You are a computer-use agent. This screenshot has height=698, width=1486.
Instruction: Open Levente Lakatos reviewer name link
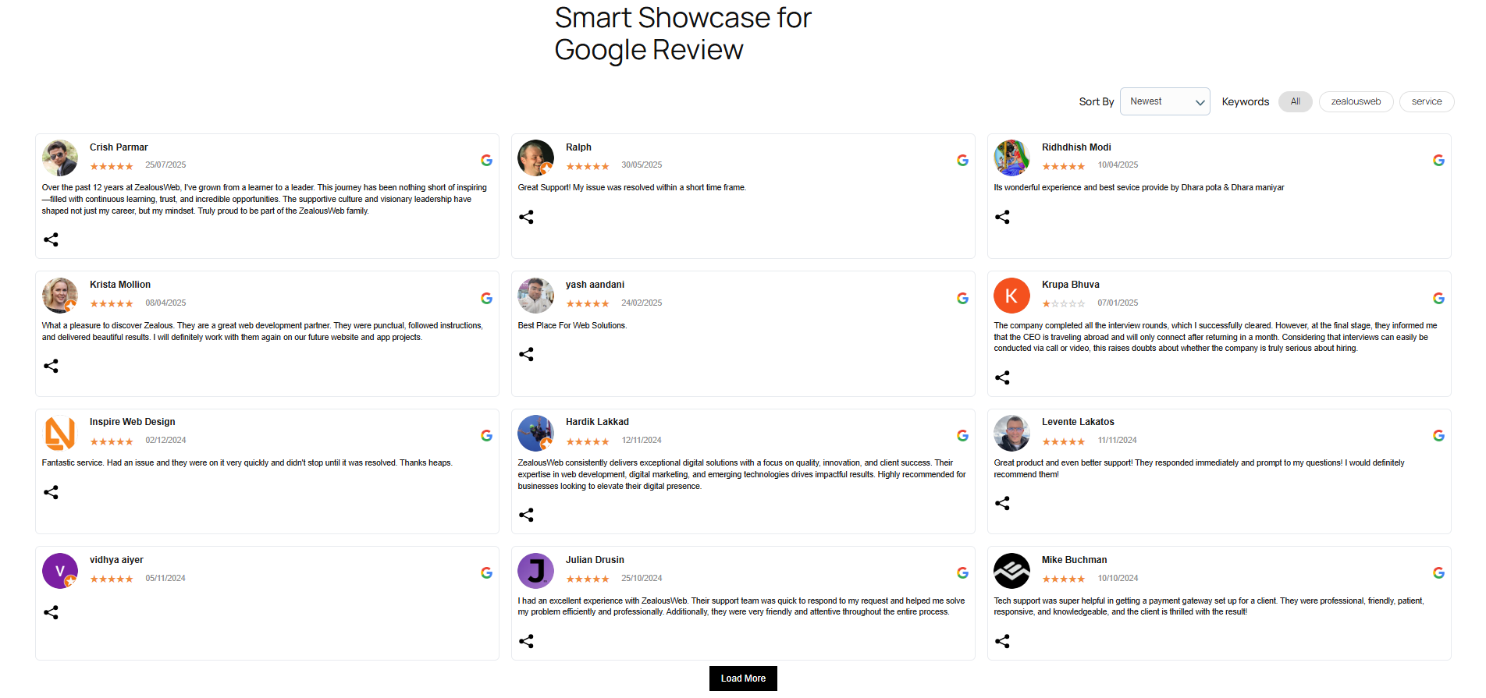coord(1077,422)
